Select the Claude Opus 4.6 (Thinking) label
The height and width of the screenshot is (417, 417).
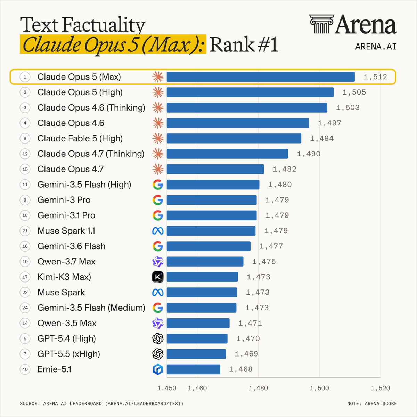(91, 108)
